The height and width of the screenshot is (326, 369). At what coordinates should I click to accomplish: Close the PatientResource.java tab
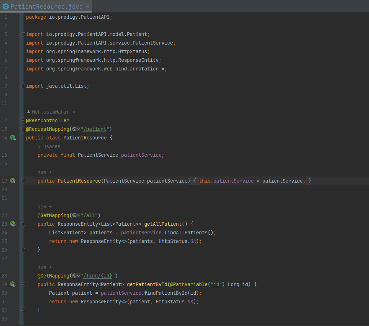coord(88,6)
